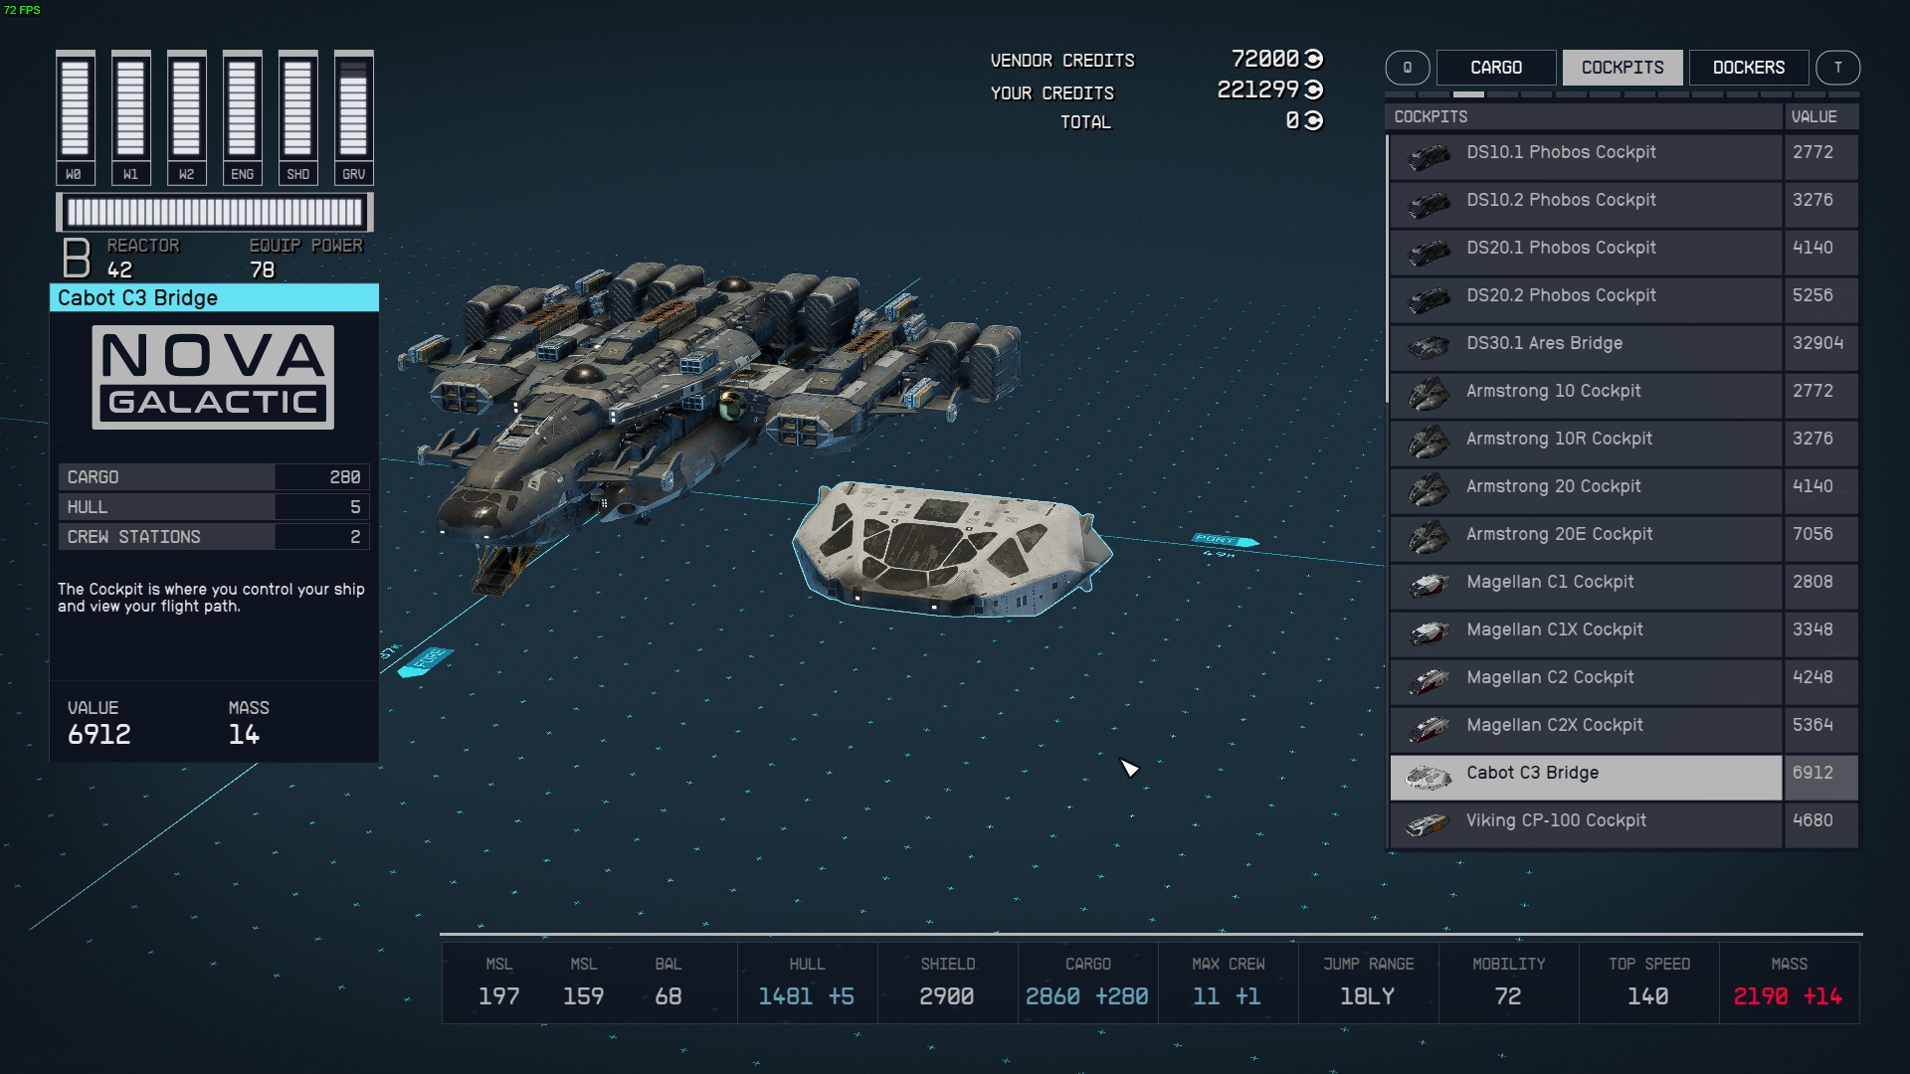This screenshot has height=1074, width=1910.
Task: Click the MAX CREW 11 +1 stat
Action: (1228, 983)
